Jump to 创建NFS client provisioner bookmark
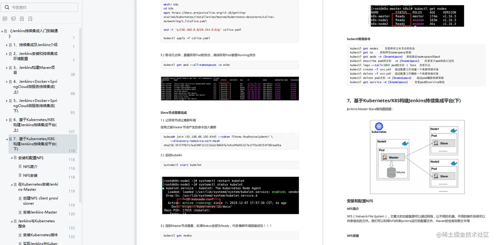Viewport: 496px width, 245px height. click(x=40, y=201)
